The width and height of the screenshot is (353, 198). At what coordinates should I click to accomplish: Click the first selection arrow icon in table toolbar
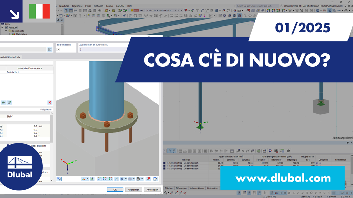coord(170,151)
